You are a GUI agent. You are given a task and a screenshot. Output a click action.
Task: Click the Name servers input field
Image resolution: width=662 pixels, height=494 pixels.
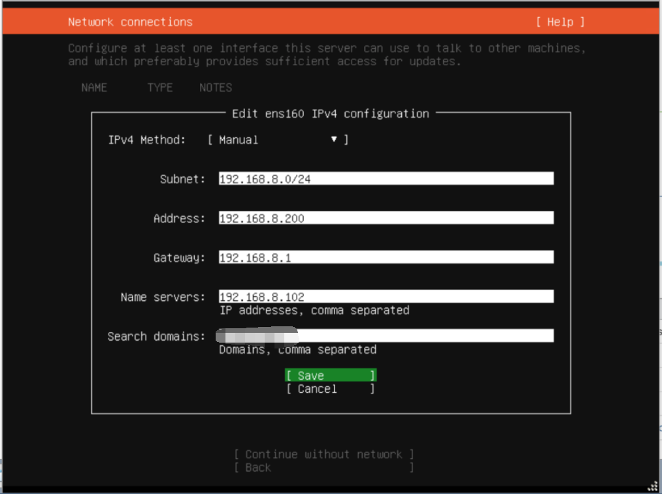[386, 296]
